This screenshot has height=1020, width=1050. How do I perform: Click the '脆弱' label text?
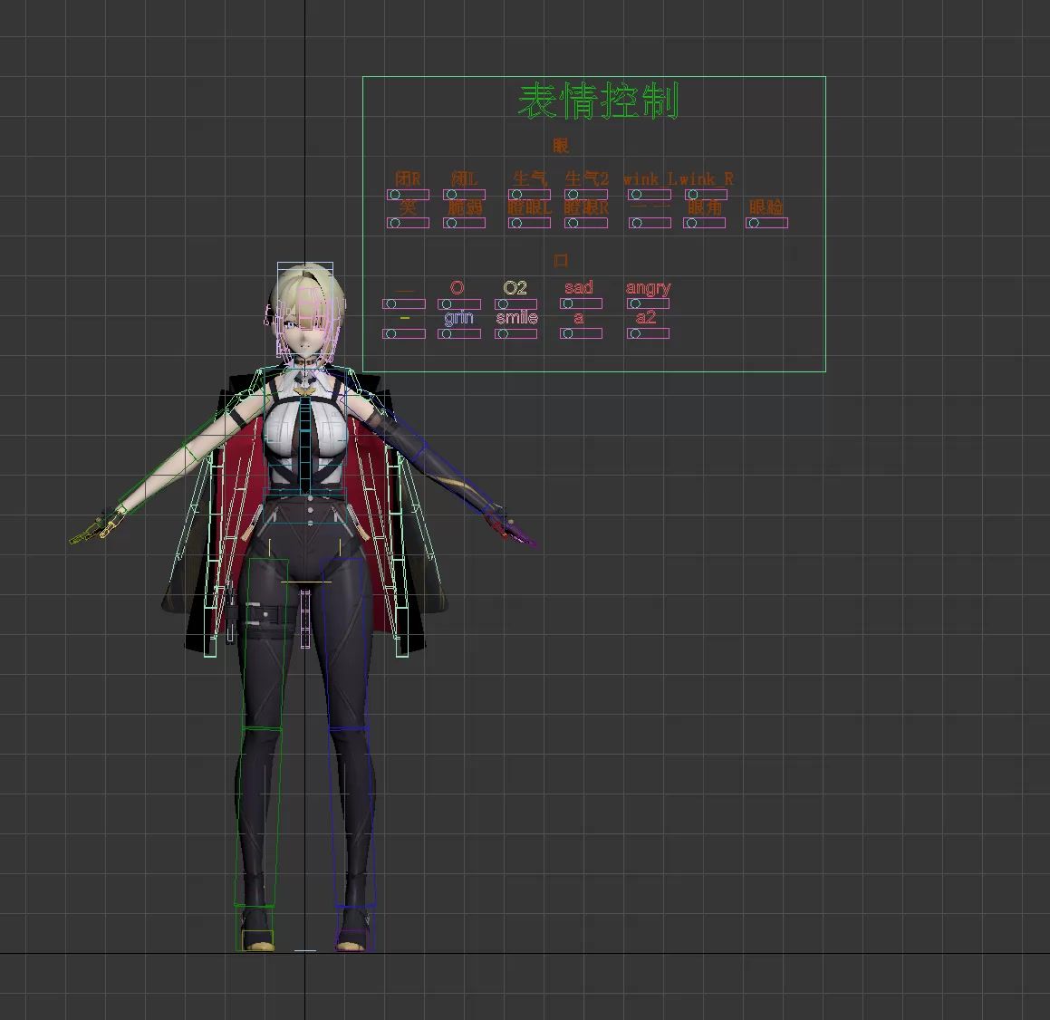tap(465, 207)
